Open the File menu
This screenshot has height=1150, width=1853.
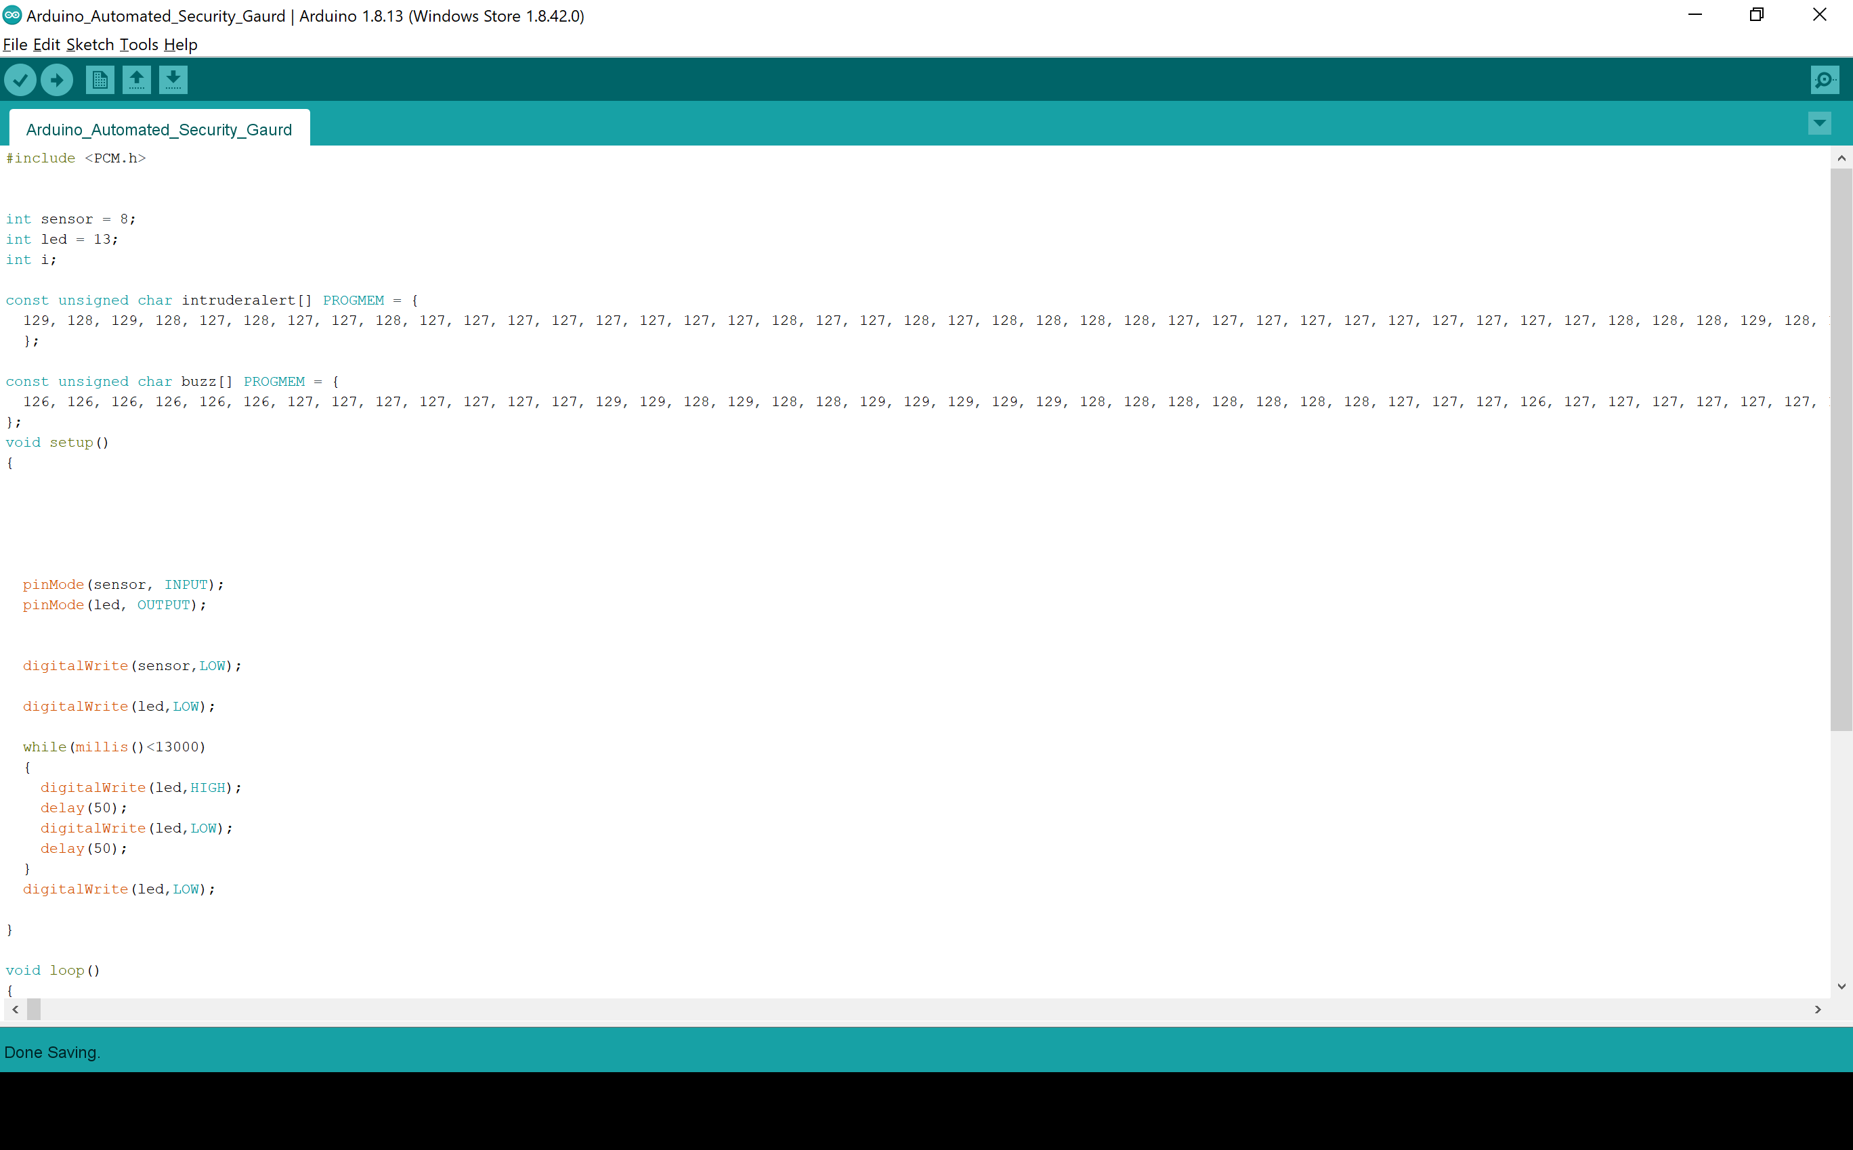click(14, 44)
